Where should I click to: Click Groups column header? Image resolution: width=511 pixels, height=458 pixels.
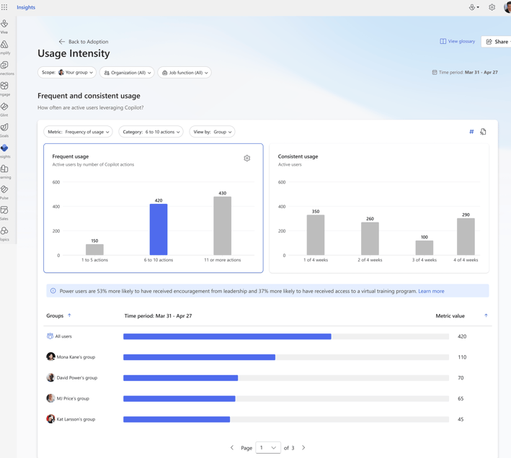pos(55,315)
